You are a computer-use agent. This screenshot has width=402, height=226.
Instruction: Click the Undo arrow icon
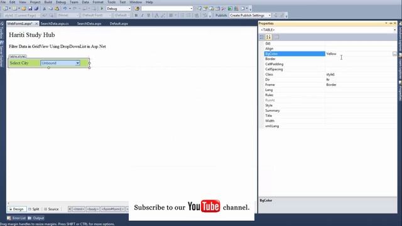65,9
